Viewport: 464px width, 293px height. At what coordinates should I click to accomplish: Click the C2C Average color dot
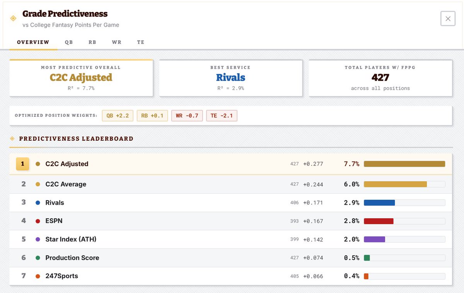click(38, 184)
